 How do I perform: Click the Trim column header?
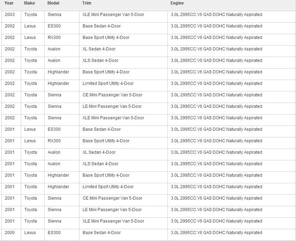(87, 3)
